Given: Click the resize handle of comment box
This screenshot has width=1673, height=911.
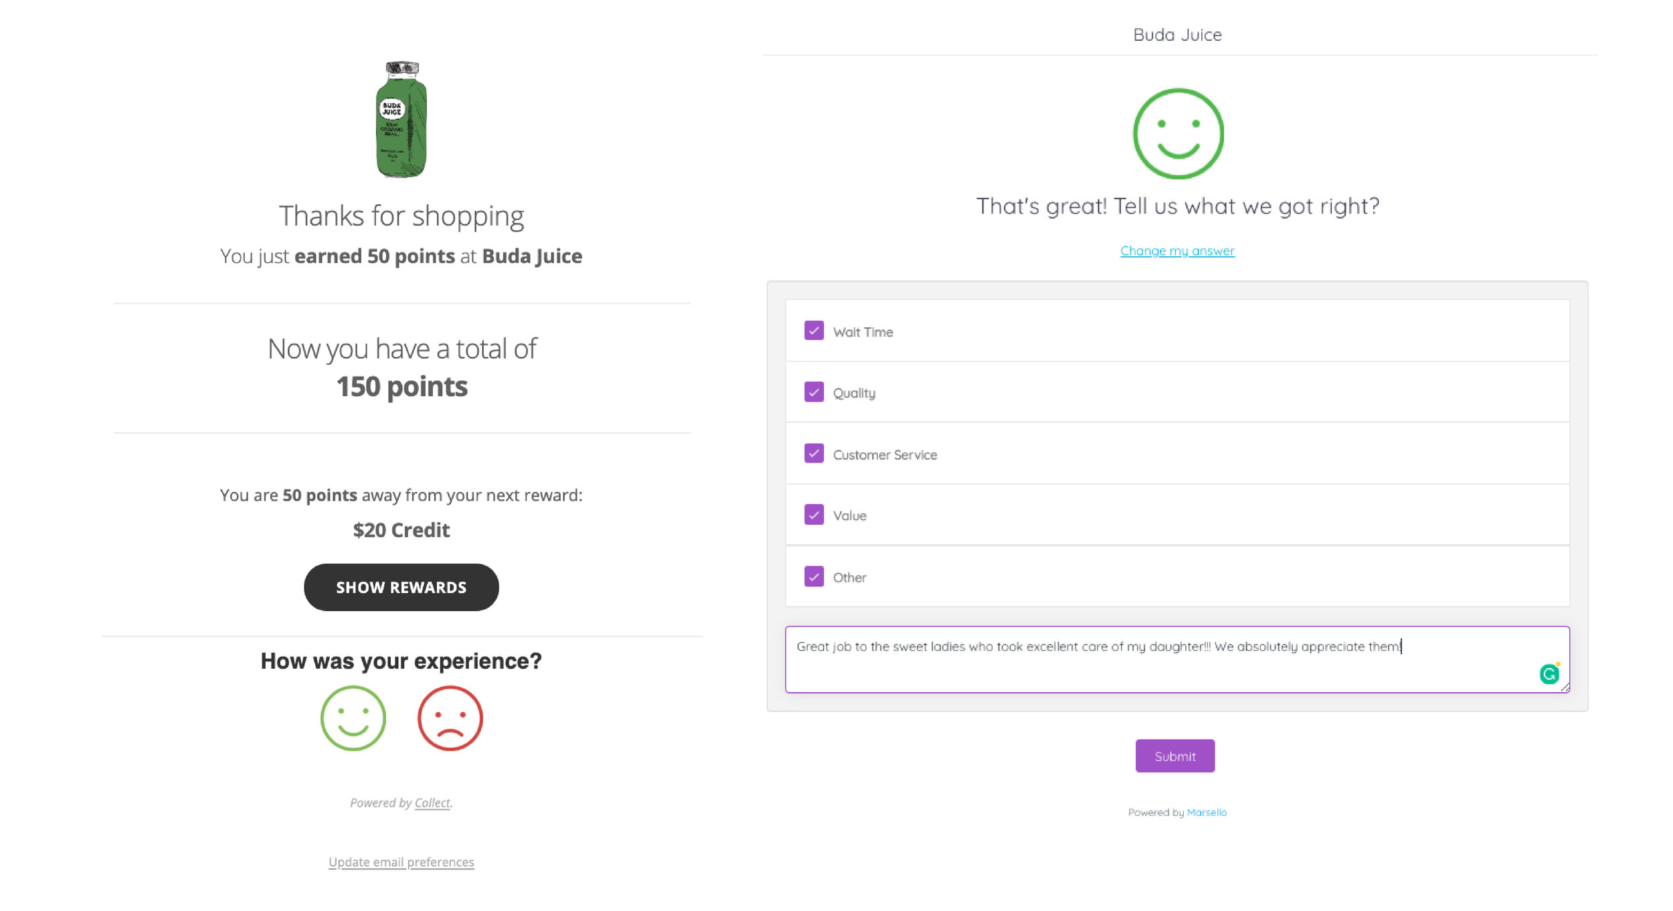Looking at the screenshot, I should [x=1565, y=687].
